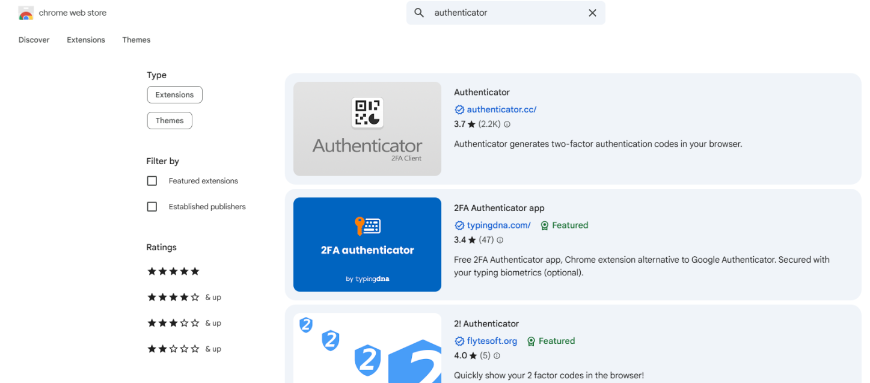Screen dimensions: 870x383
Task: Click the (2.2K) ratings count
Action: coord(489,124)
